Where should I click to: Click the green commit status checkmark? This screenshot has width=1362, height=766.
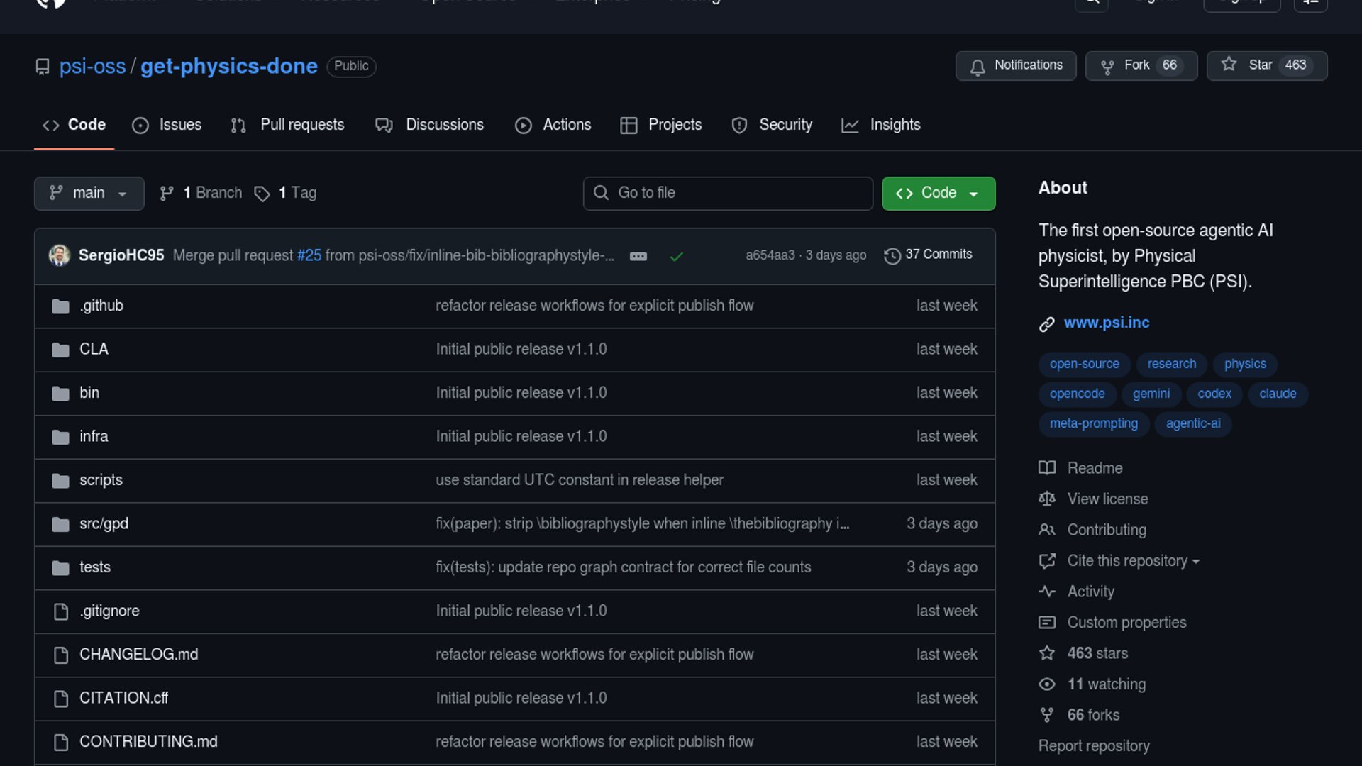click(676, 256)
